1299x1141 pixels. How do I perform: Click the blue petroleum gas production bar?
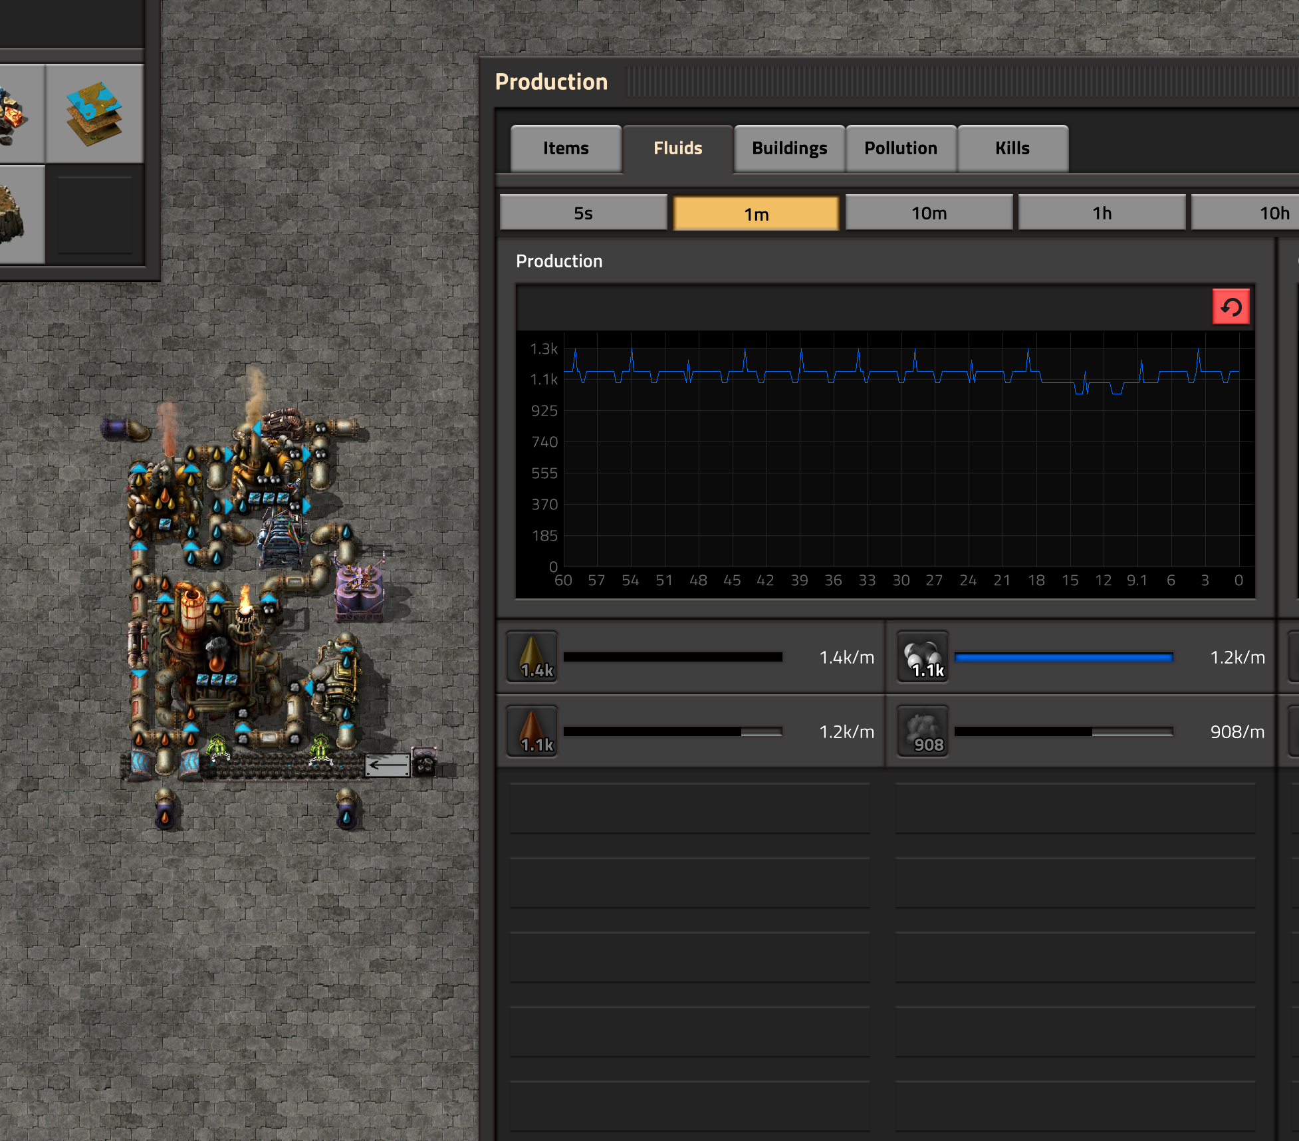[1064, 658]
